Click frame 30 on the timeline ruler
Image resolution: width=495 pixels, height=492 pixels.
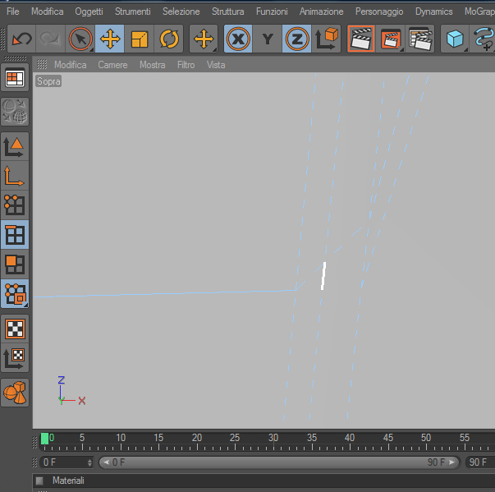(273, 439)
